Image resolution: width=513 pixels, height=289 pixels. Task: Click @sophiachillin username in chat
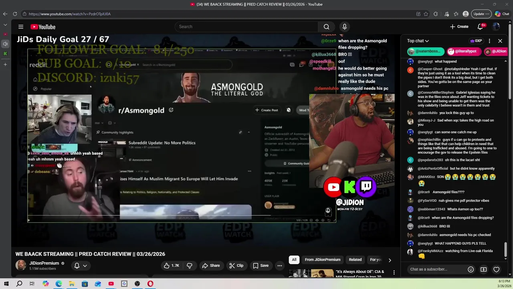[x=429, y=140]
